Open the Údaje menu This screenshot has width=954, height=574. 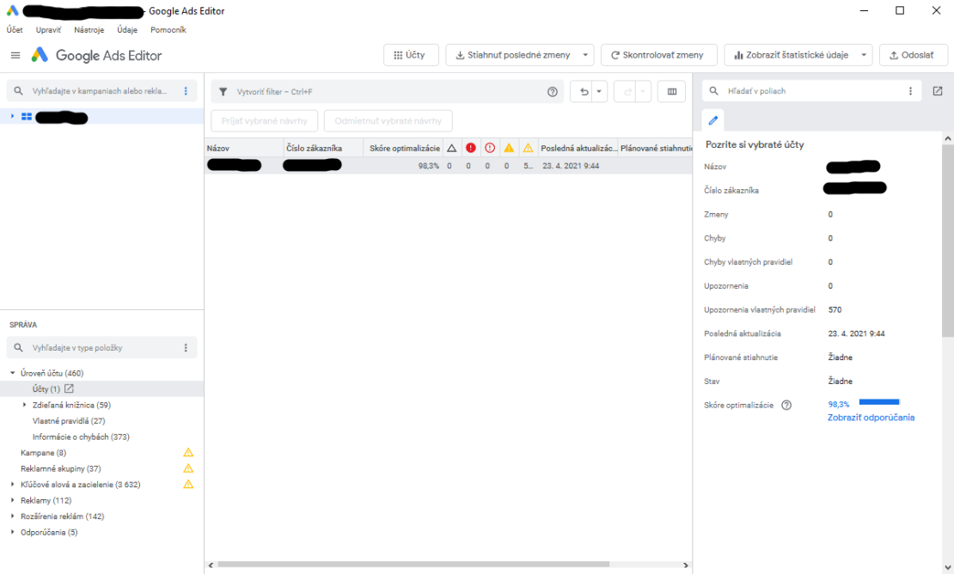[x=127, y=30]
